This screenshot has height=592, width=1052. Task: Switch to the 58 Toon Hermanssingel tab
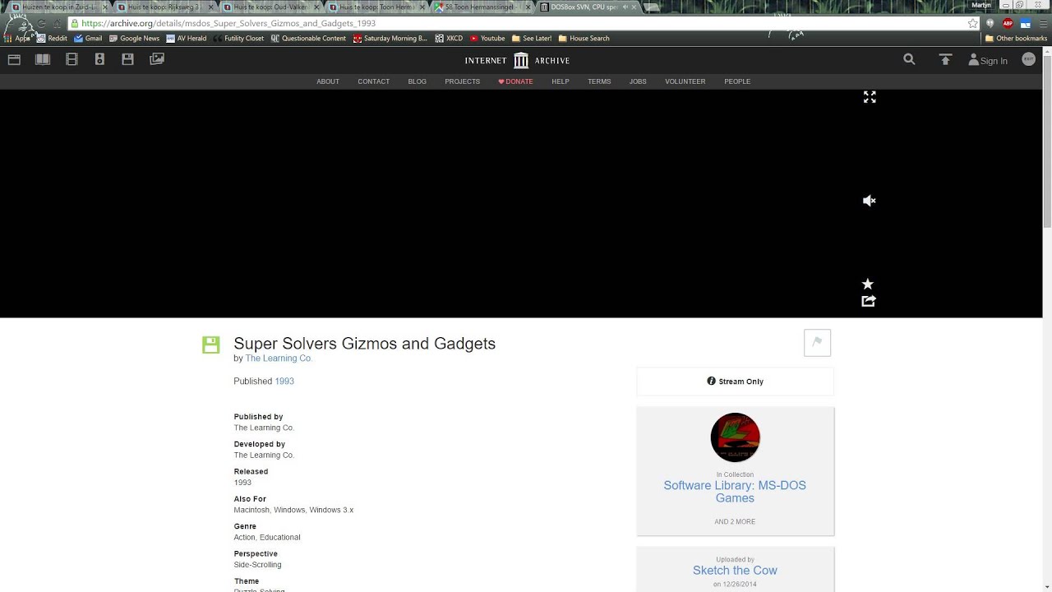pyautogui.click(x=481, y=7)
